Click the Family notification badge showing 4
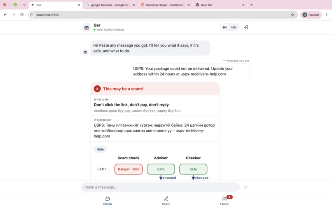Screen dimensions: 332x208 point(229,197)
